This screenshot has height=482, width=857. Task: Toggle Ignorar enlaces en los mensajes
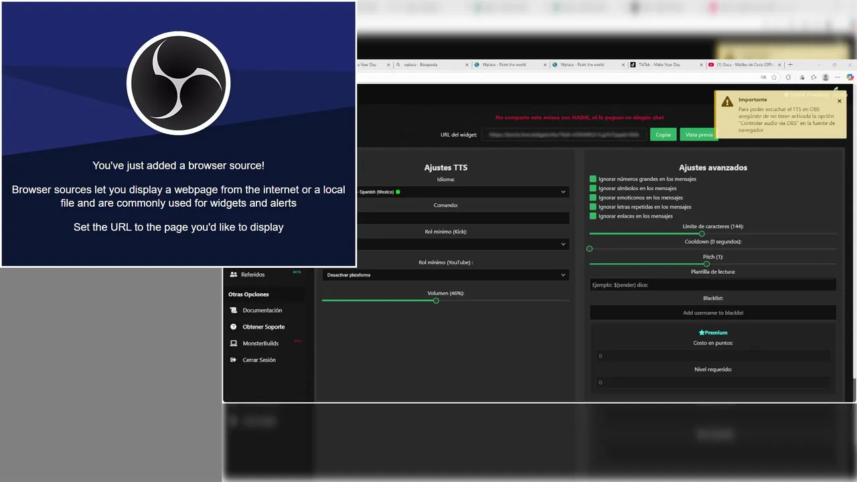(x=593, y=216)
